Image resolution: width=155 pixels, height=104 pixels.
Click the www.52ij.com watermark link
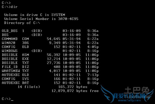(129, 100)
